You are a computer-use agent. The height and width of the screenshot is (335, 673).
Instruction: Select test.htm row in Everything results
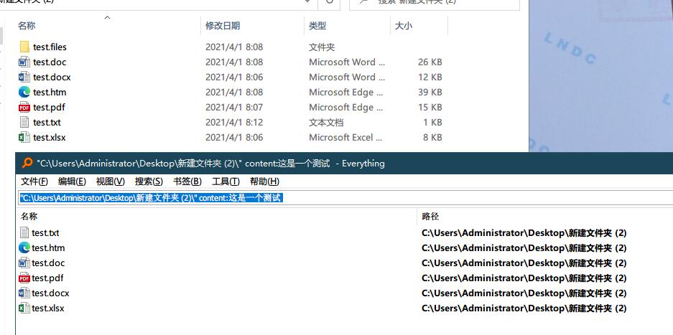click(48, 248)
